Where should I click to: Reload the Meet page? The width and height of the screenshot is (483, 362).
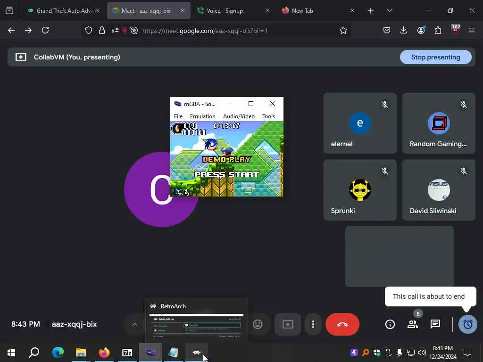pyautogui.click(x=45, y=30)
